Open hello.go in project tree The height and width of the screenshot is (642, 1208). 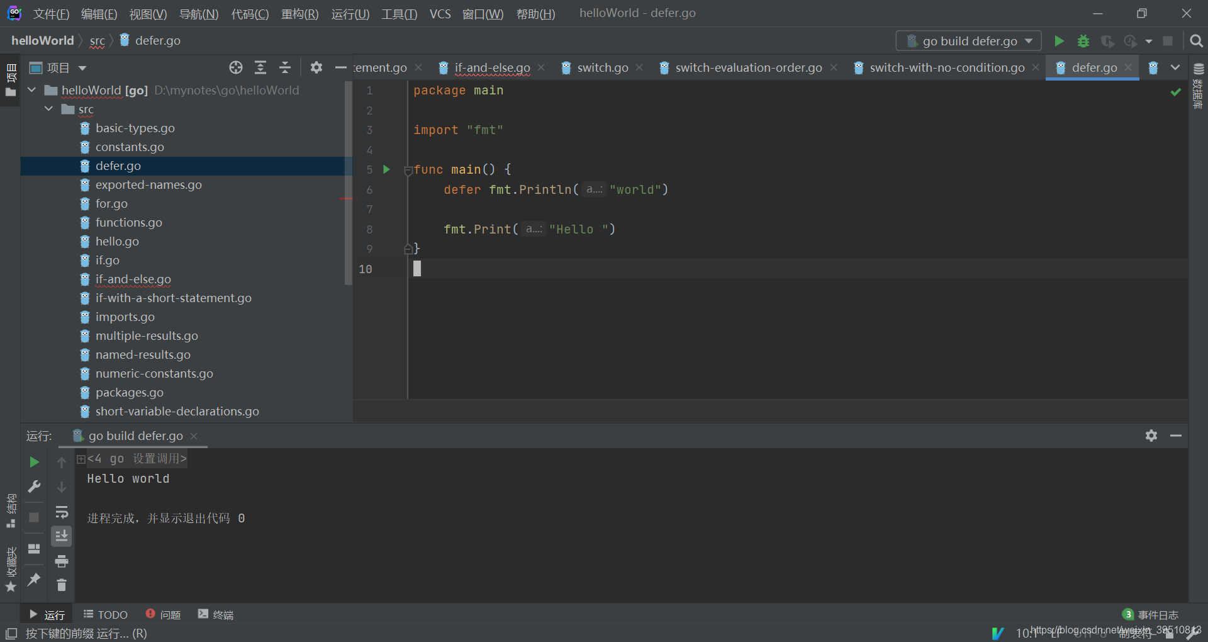117,241
